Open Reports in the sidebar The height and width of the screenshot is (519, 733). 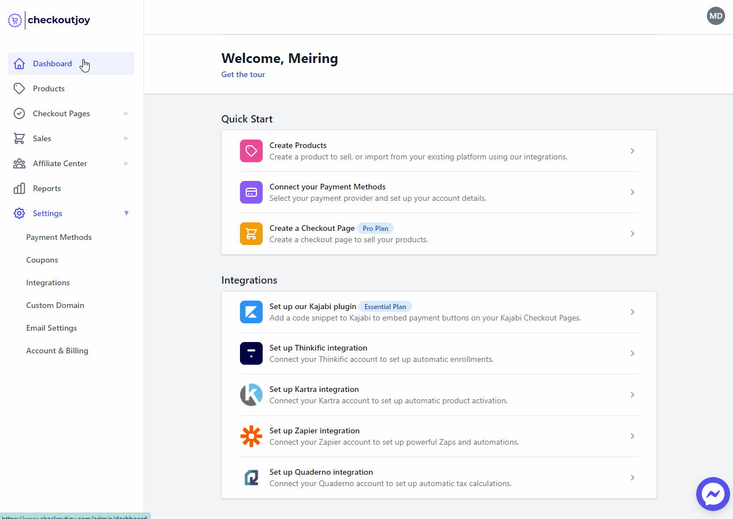[x=71, y=188]
